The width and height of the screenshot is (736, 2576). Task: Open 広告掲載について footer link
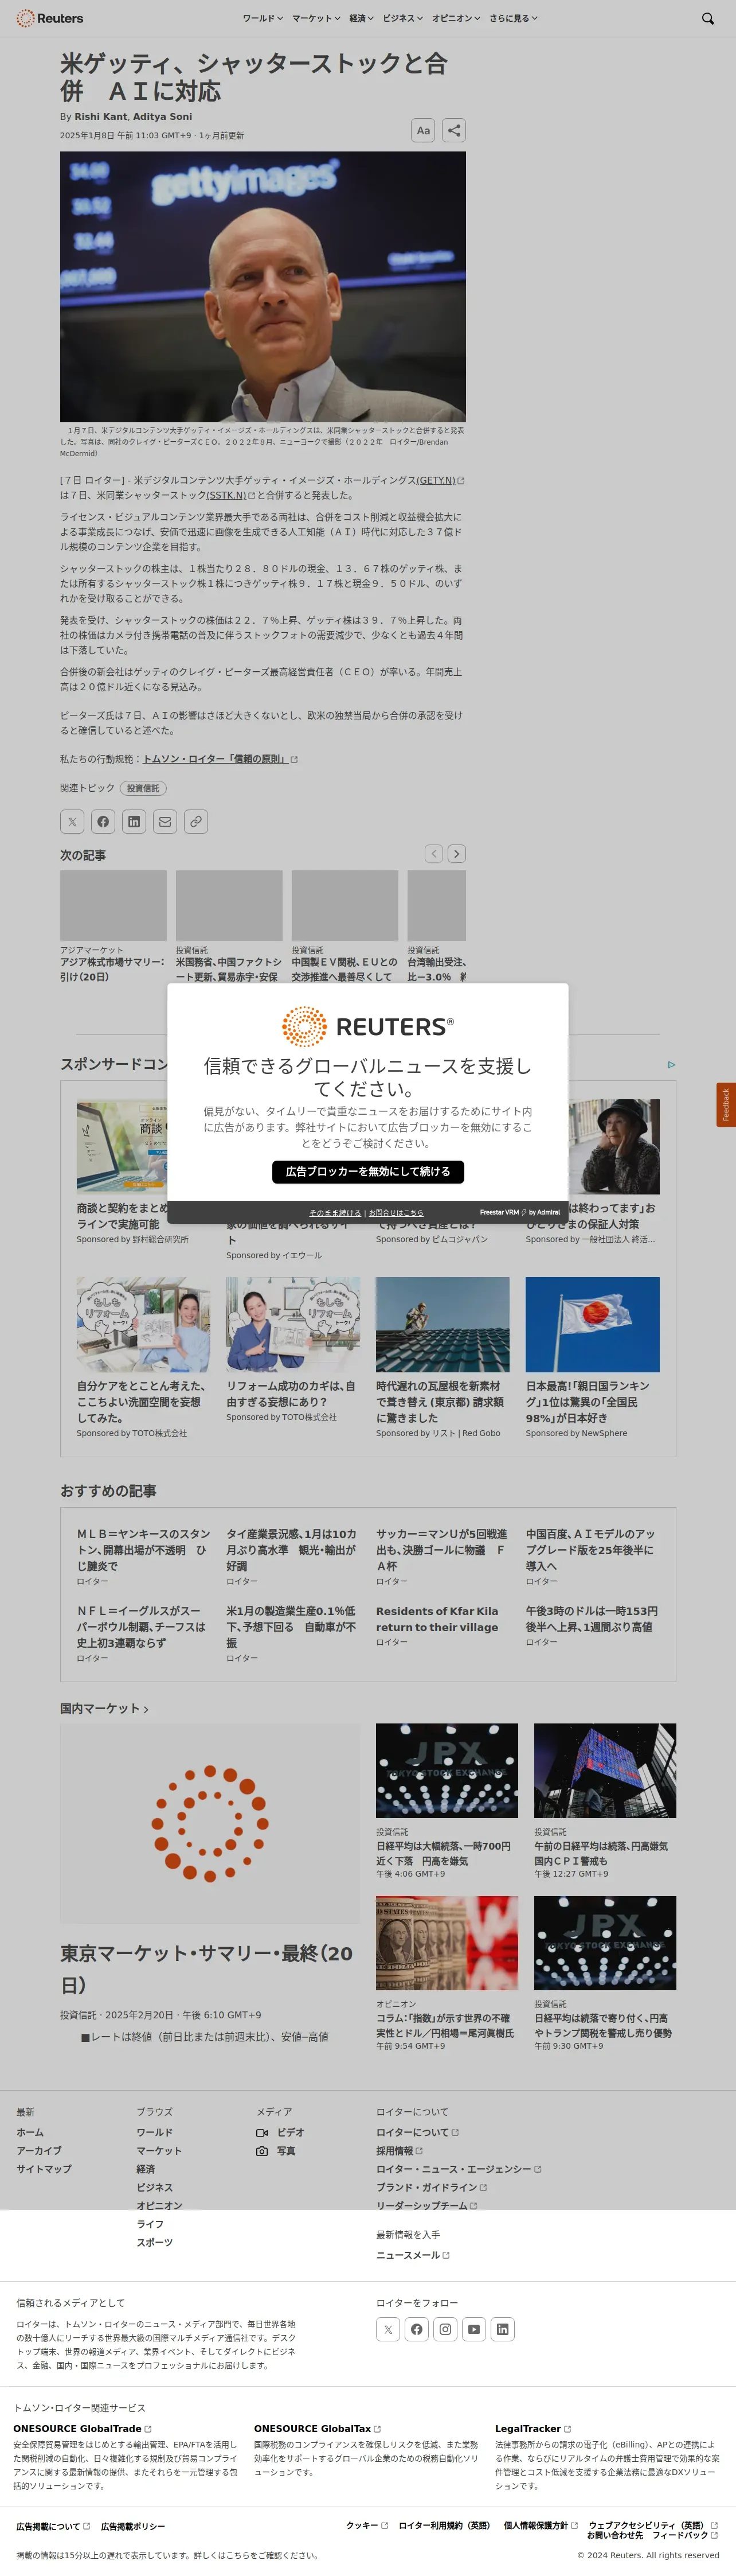point(53,2526)
